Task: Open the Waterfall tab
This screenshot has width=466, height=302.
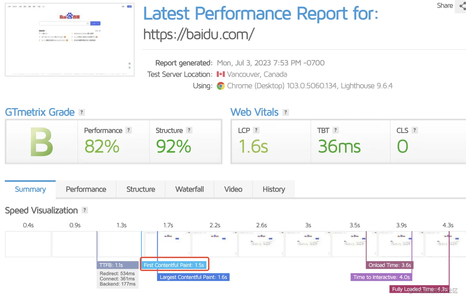Action: coord(190,189)
